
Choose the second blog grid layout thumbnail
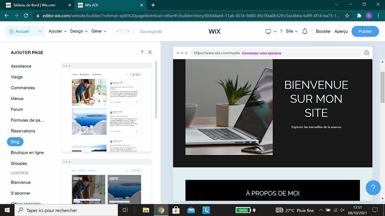click(106, 182)
